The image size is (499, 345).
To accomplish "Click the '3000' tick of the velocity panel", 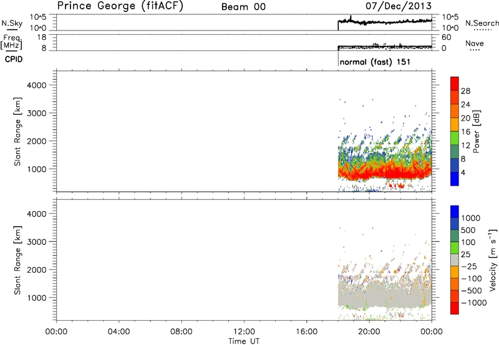I will pyautogui.click(x=37, y=242).
